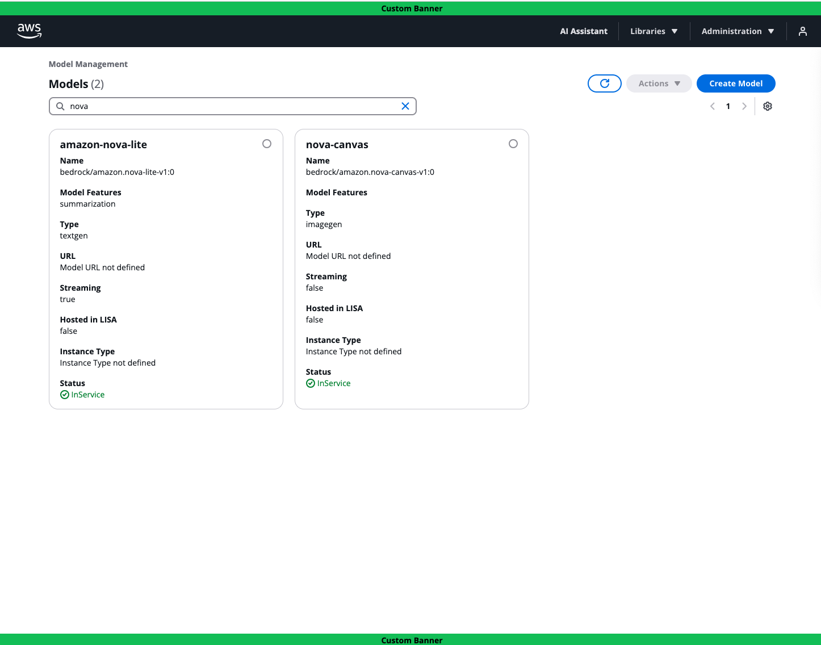The height and width of the screenshot is (645, 821).
Task: Click the top Custom Banner
Action: click(x=412, y=9)
